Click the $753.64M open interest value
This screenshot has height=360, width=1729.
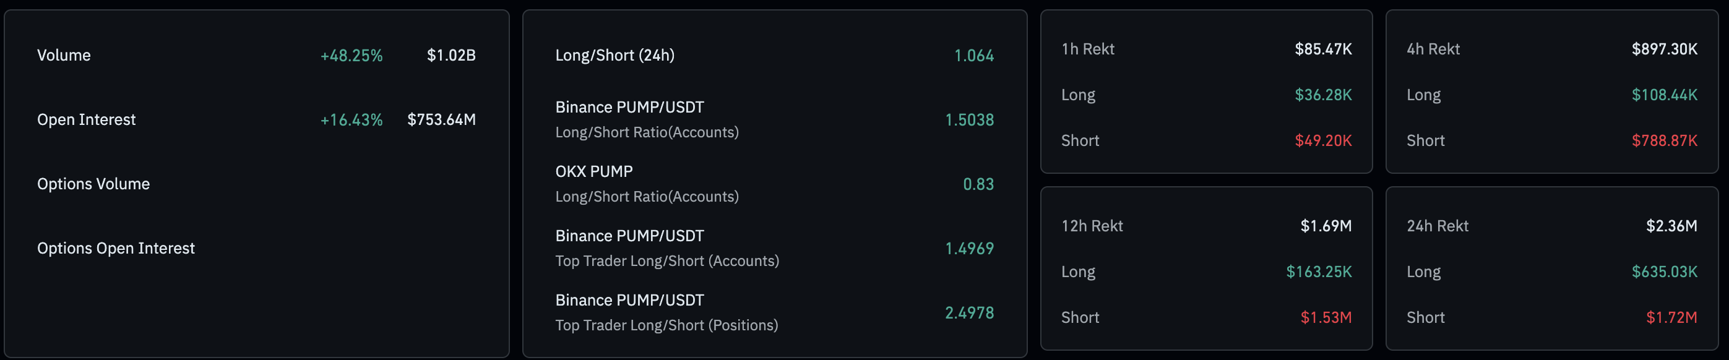point(441,119)
